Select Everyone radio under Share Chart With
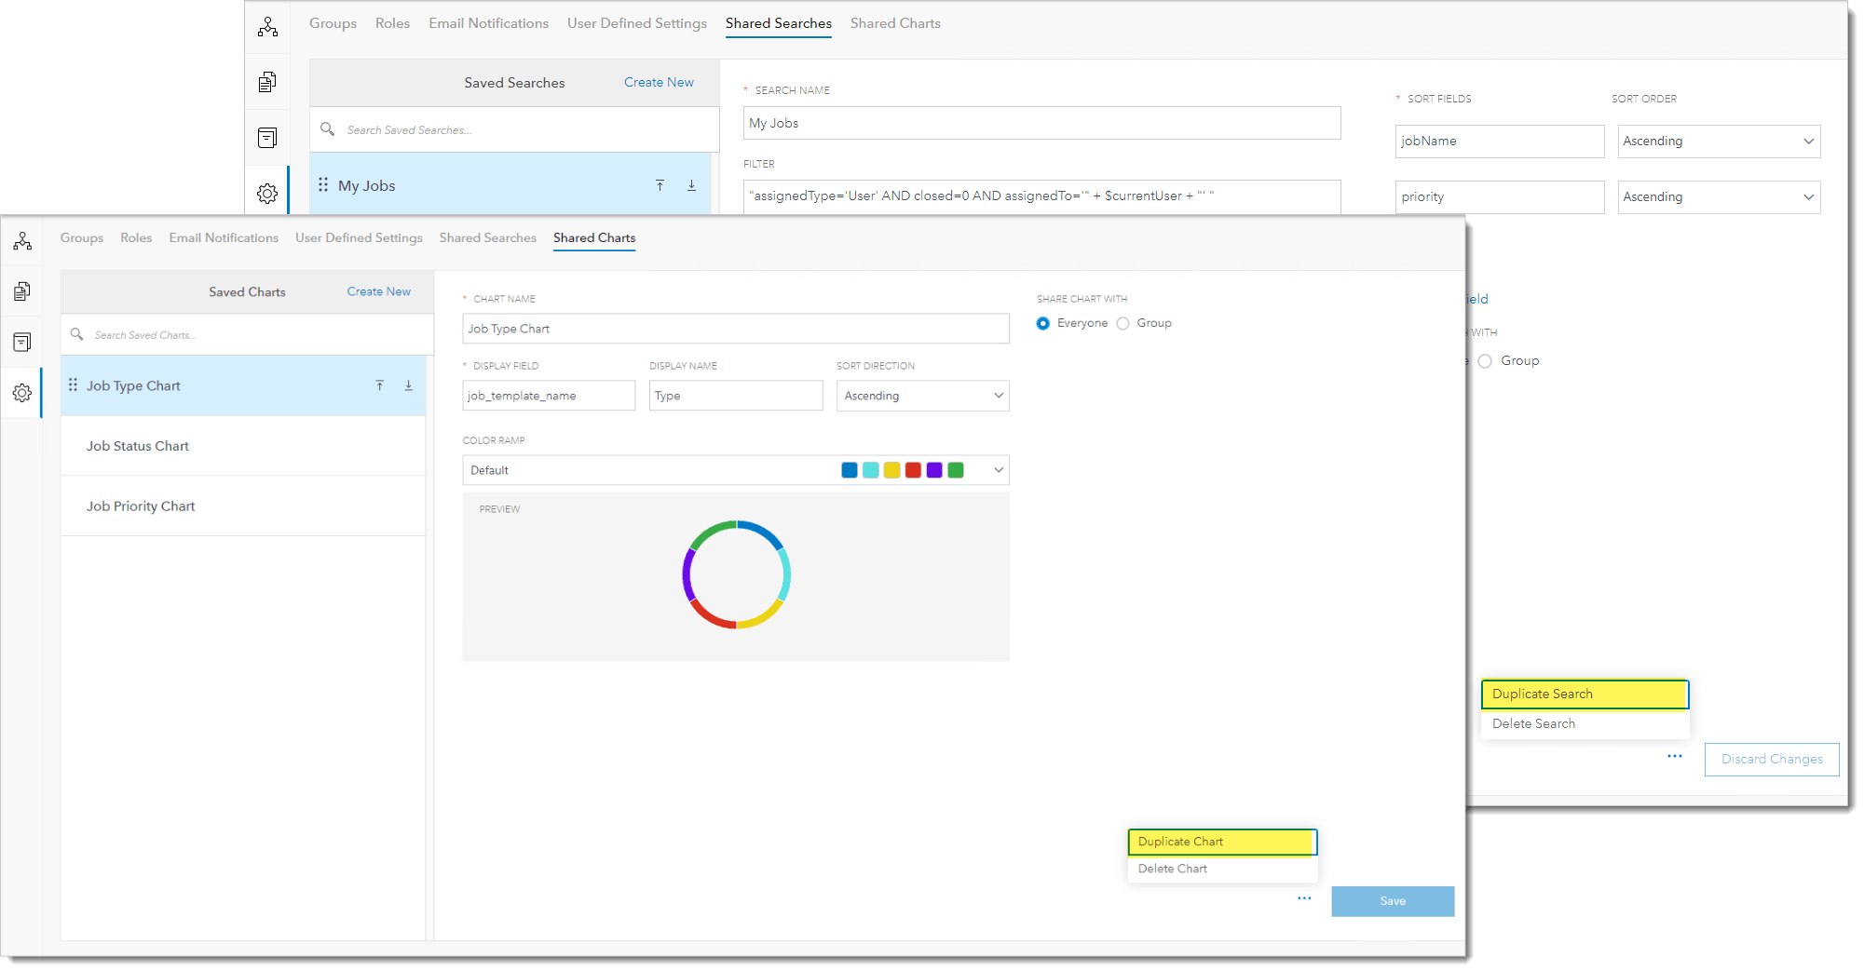Screen dimensions: 1864x971 1043,323
